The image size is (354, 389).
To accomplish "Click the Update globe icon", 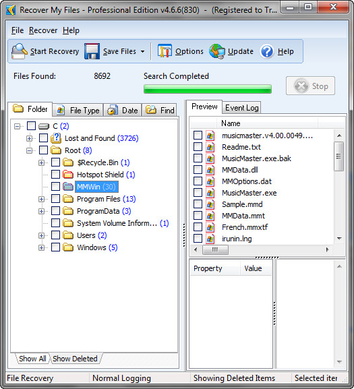I will (x=217, y=51).
